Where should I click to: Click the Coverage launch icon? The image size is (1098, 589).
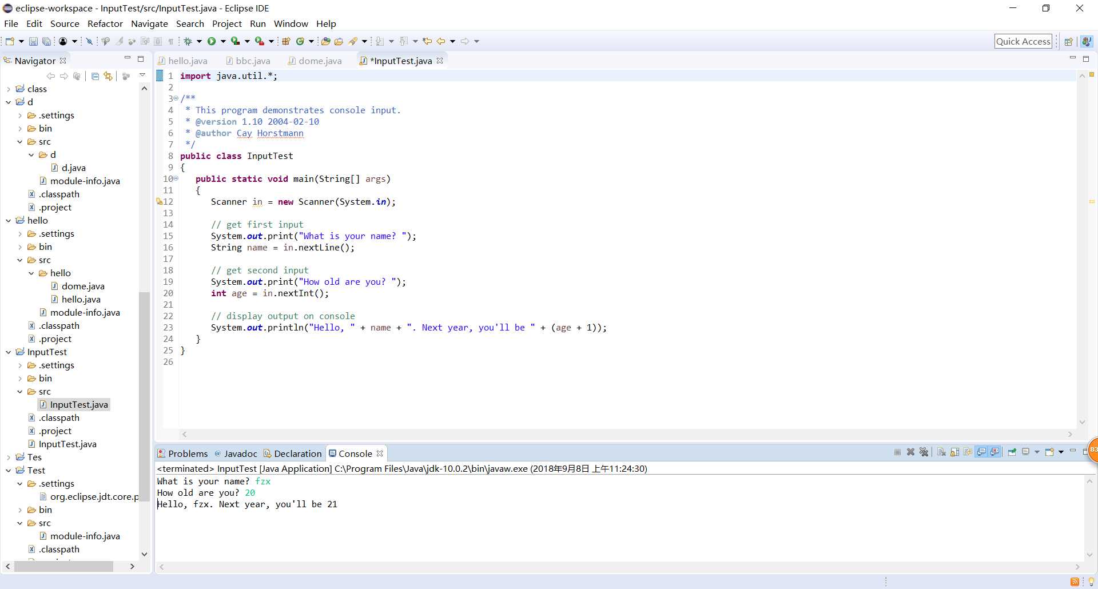click(235, 41)
